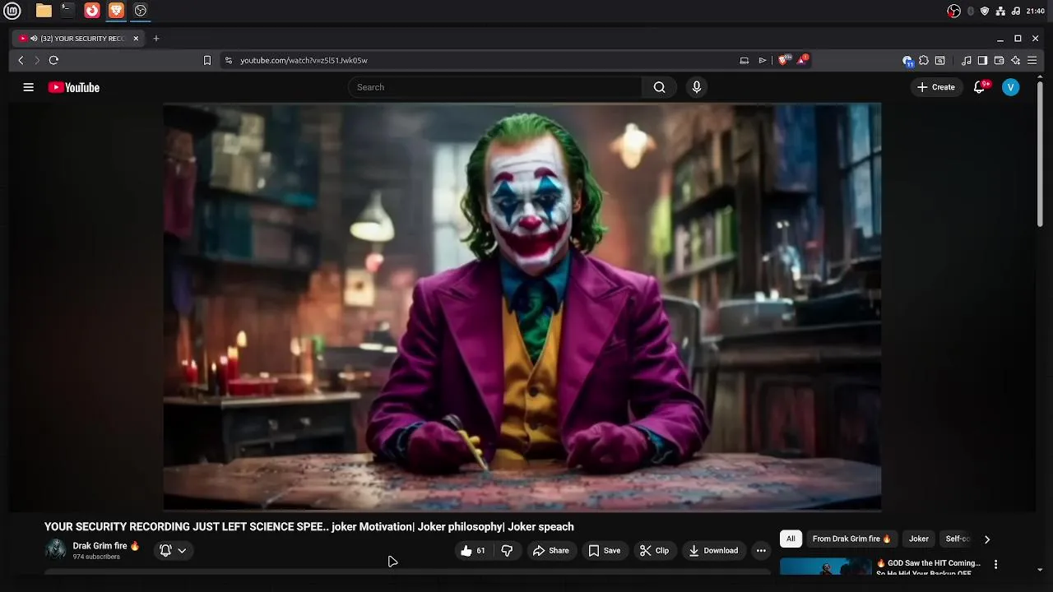The width and height of the screenshot is (1053, 592).
Task: Open the Drak Grim fire channel avatar
Action: coord(55,550)
